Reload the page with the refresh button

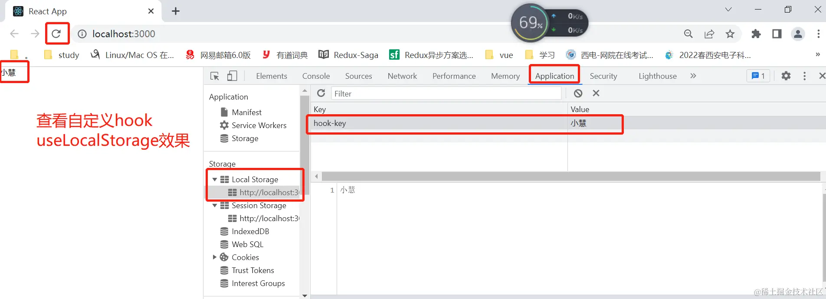[56, 34]
